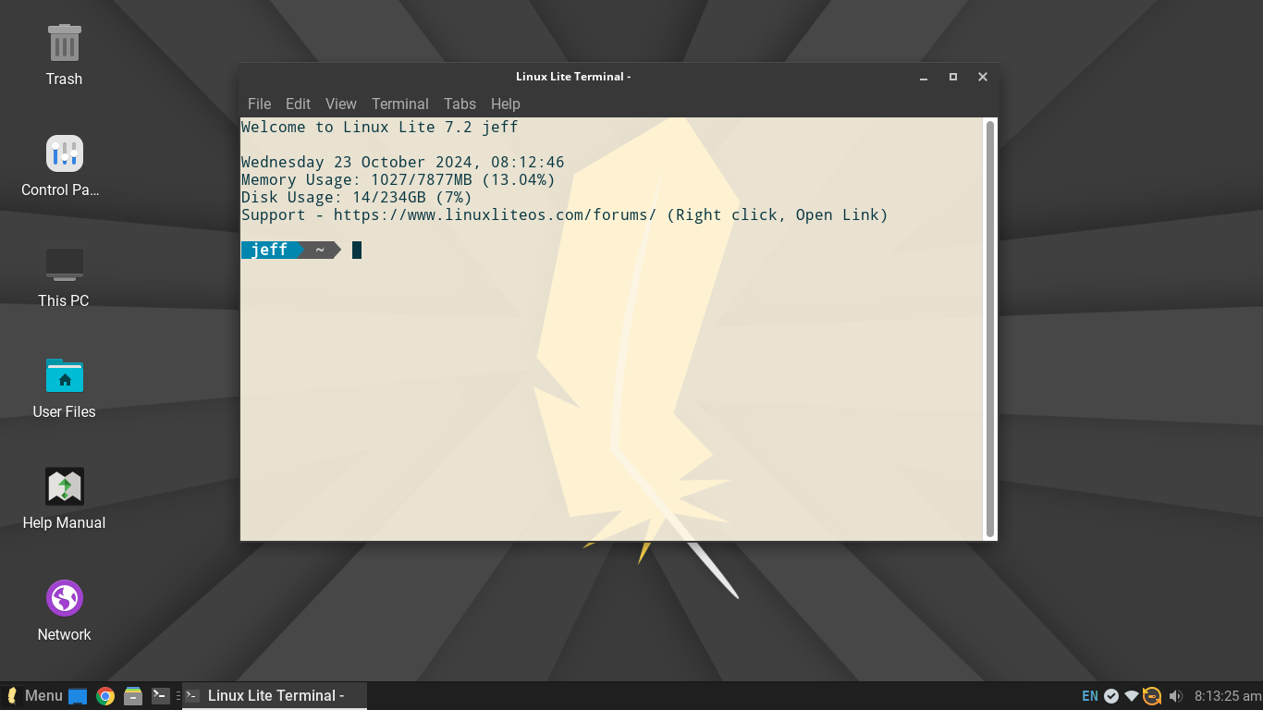The image size is (1263, 710).
Task: Click the volume speaker tray icon
Action: click(1175, 696)
